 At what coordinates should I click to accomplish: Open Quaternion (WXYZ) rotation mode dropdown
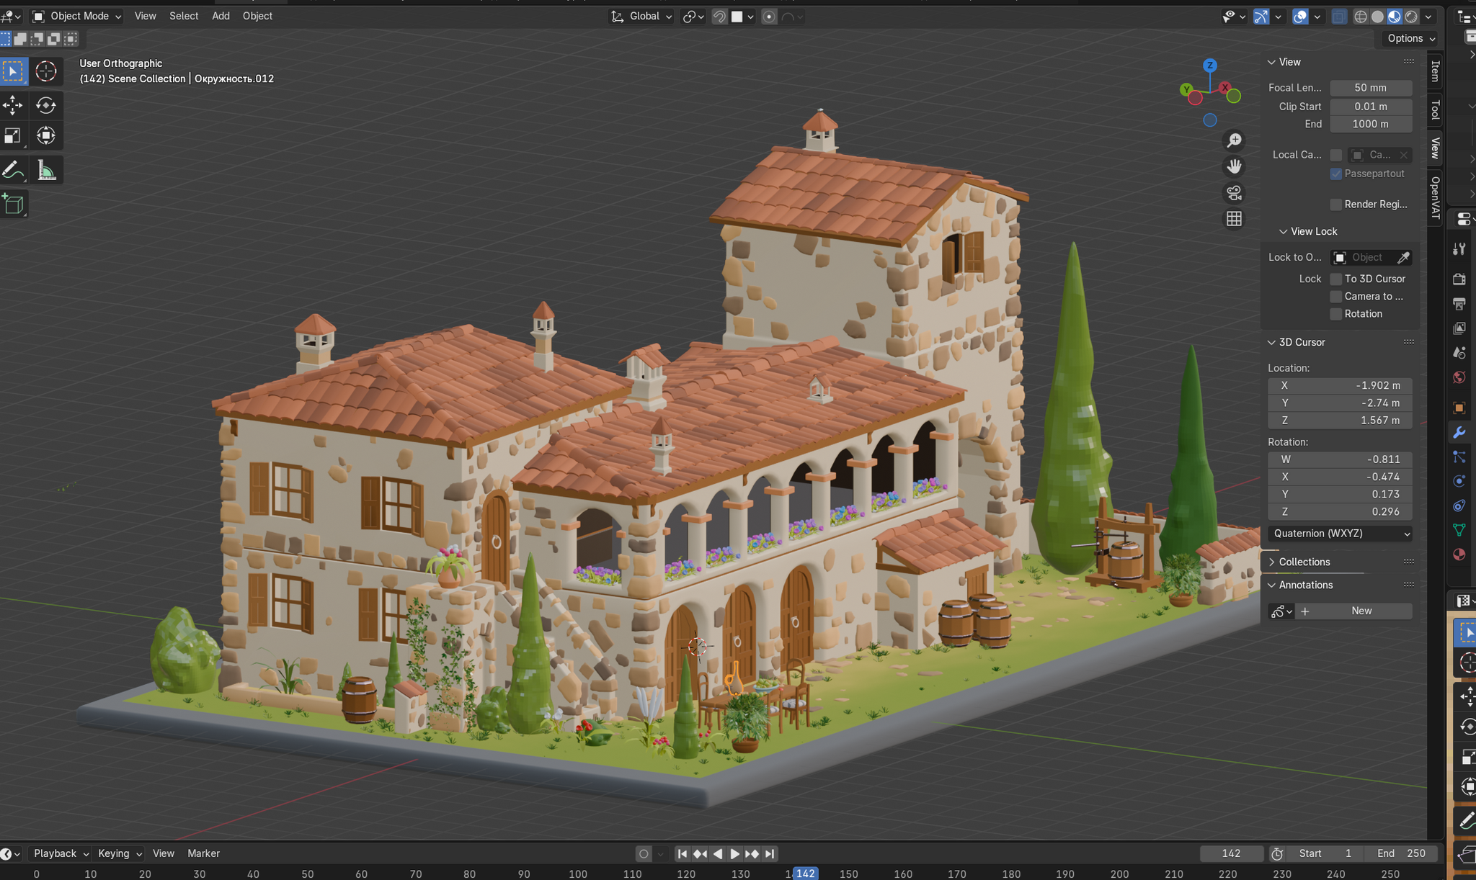[1340, 534]
